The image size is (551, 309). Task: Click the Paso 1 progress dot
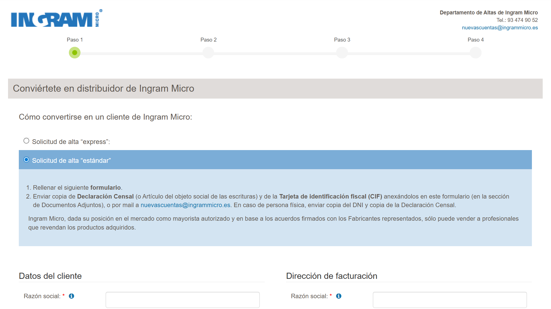coord(74,53)
